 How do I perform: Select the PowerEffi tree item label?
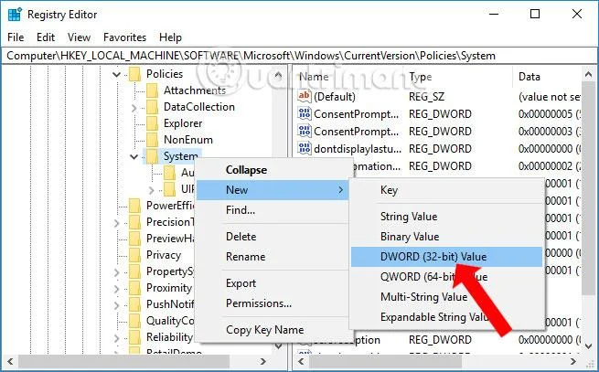point(170,206)
